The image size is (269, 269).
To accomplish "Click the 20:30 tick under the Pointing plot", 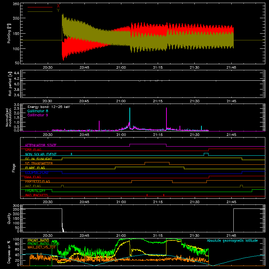I will (48, 68).
